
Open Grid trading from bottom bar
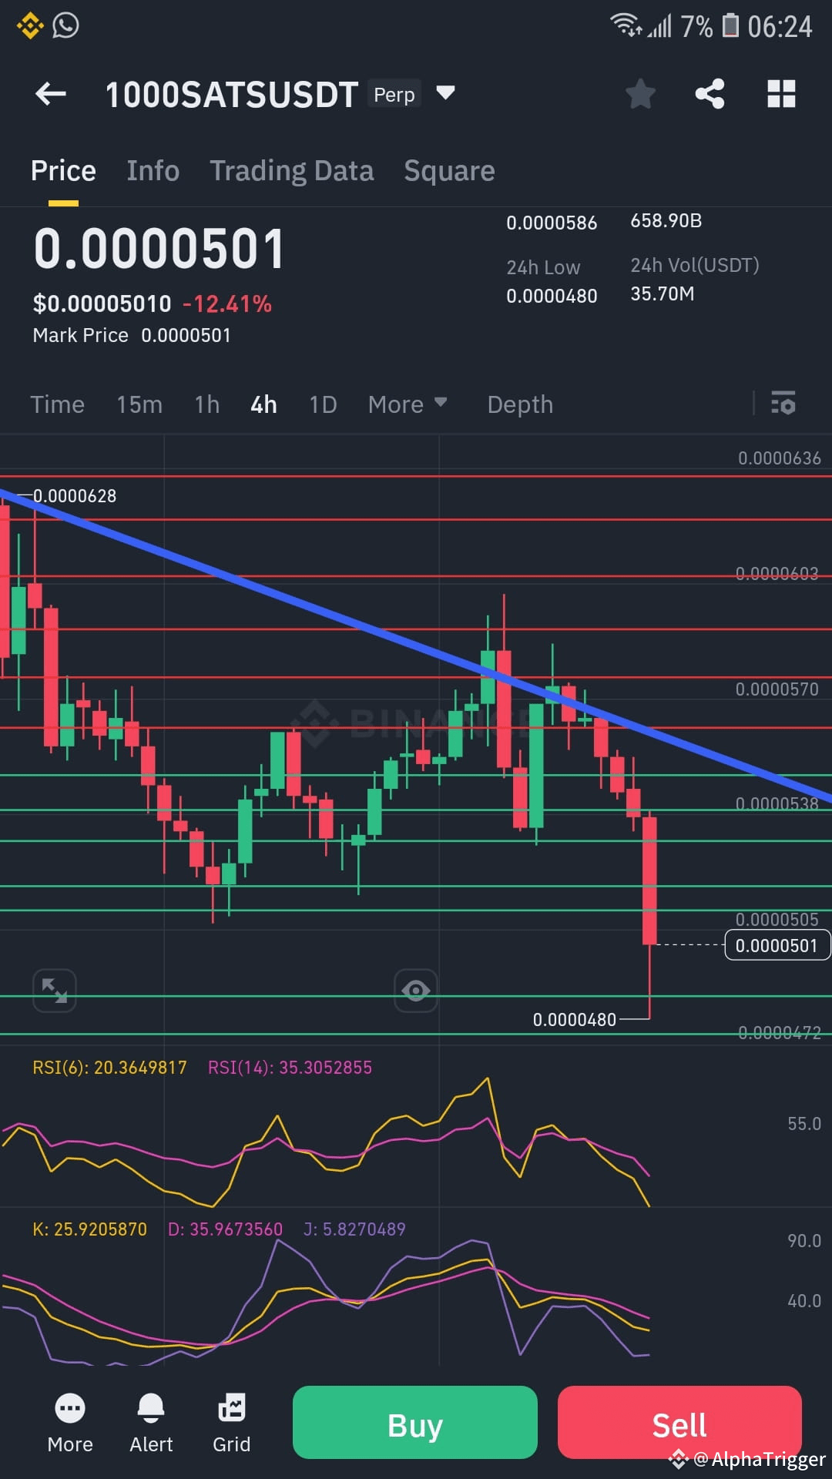click(231, 1424)
